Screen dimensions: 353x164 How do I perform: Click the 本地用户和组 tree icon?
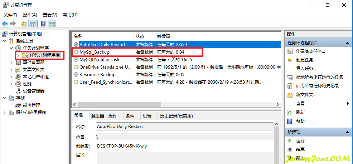[x=18, y=77]
